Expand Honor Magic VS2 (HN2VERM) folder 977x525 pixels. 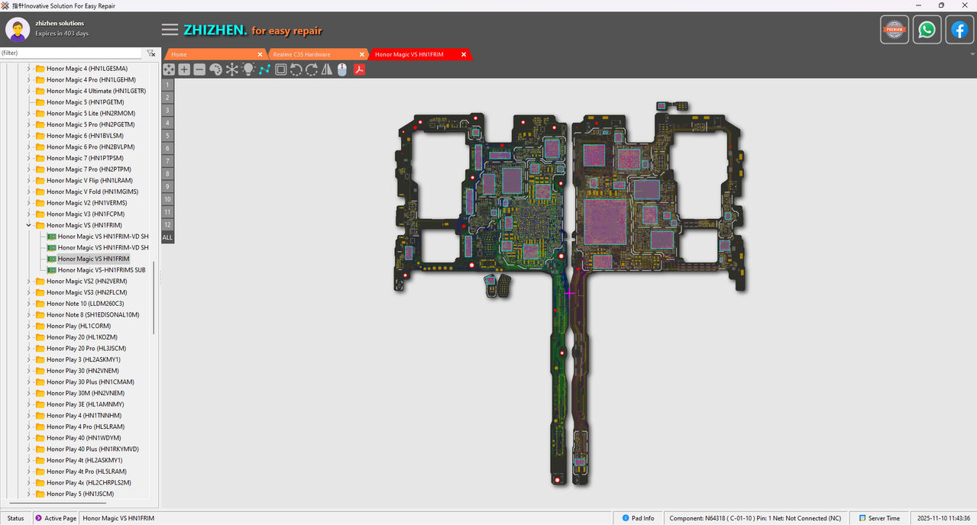(29, 281)
